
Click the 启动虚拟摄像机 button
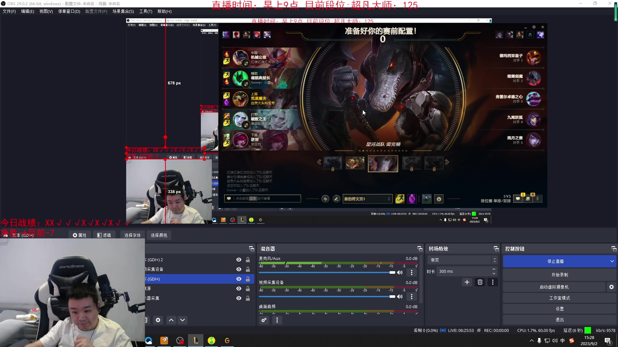pos(554,287)
